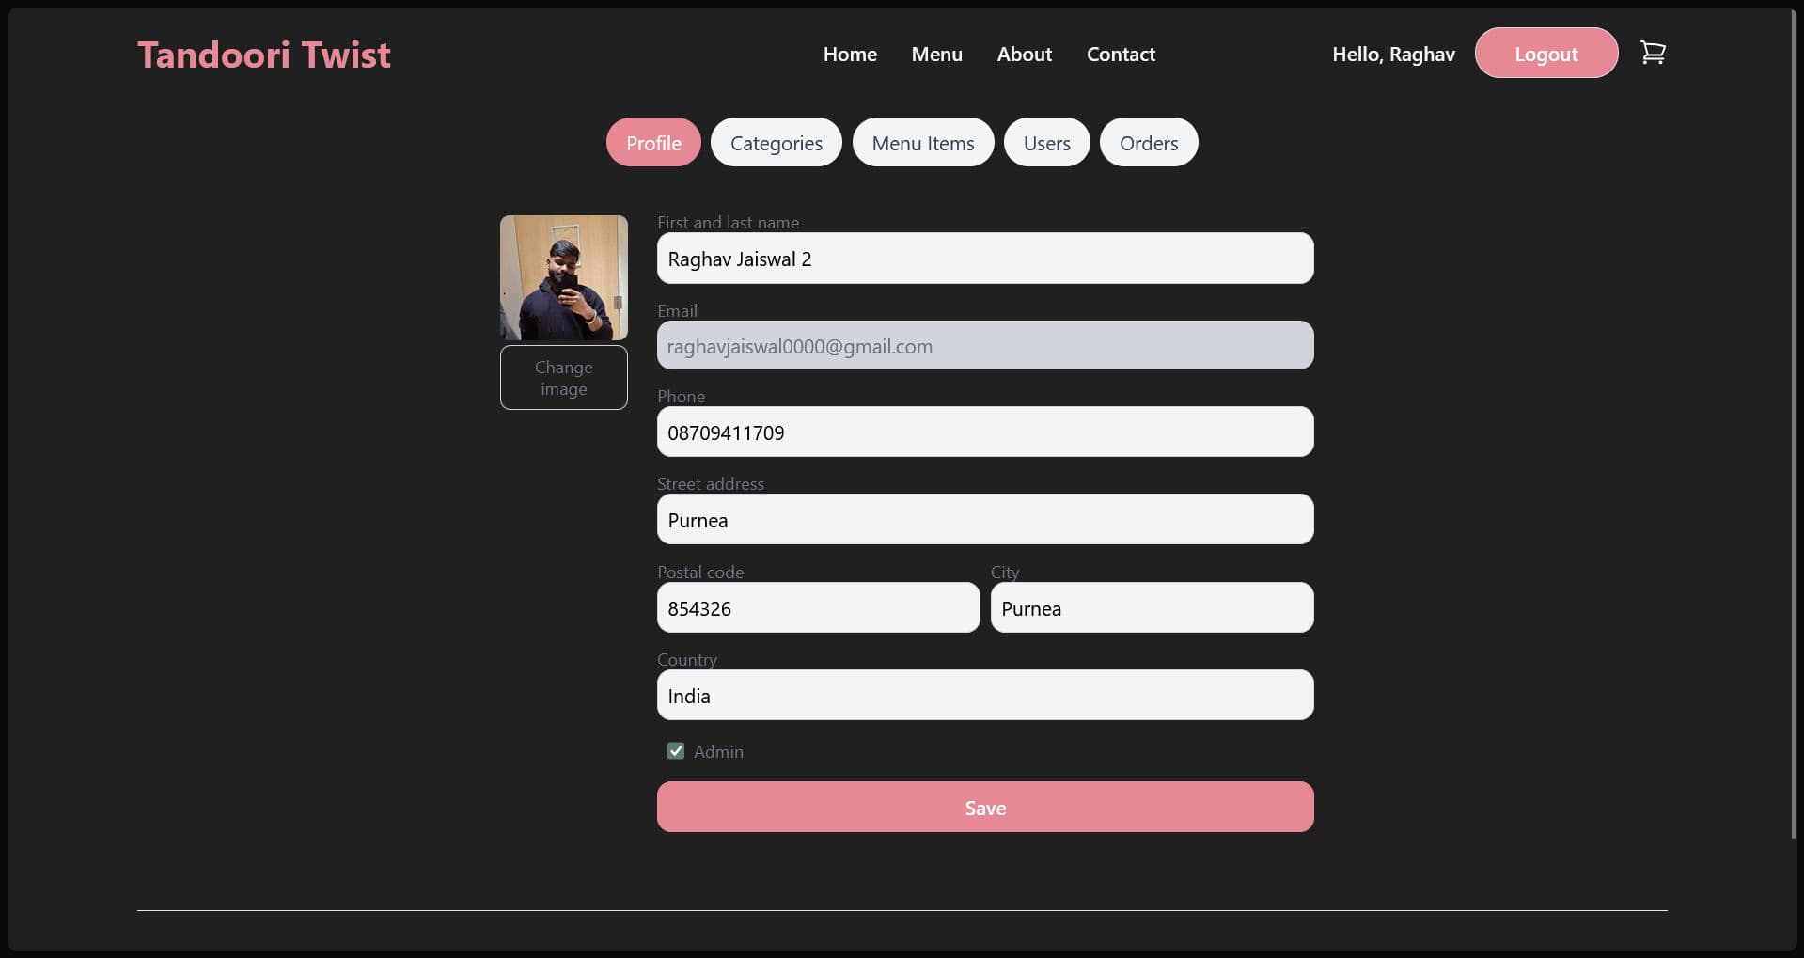Open the Orders tab

1148,142
